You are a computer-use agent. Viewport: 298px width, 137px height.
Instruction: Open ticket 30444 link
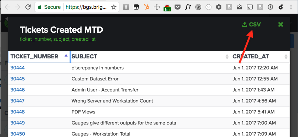click(17, 68)
